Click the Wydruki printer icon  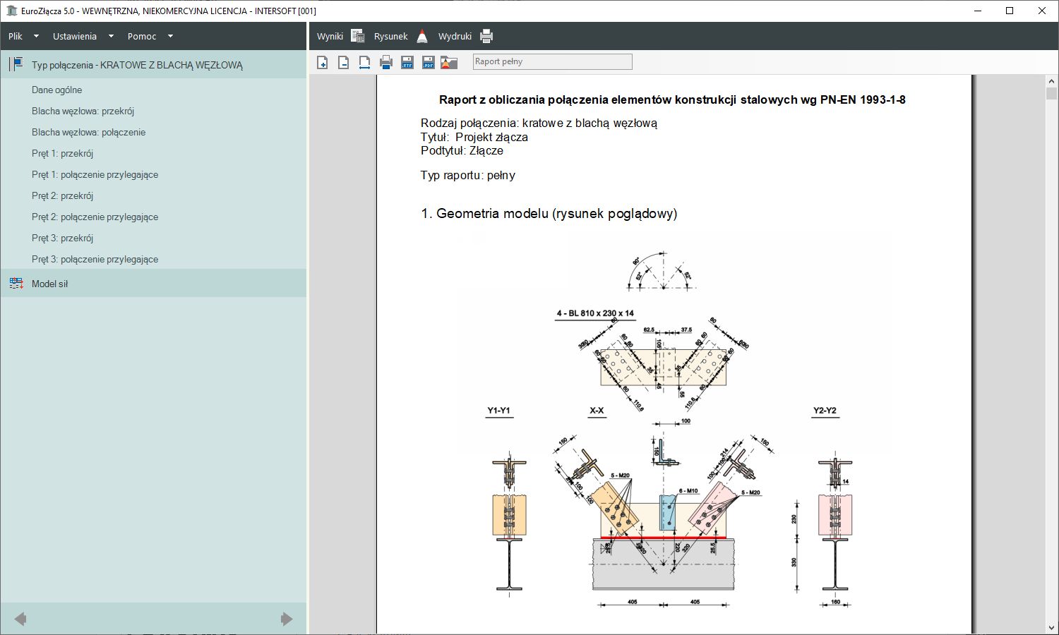pos(486,36)
